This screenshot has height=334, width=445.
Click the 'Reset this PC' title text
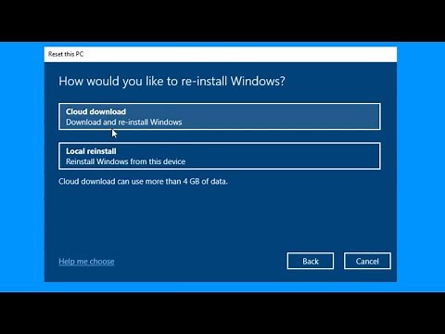(66, 54)
